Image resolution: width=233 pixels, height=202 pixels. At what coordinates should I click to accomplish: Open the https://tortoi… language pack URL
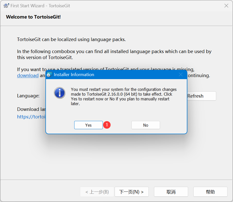click(31, 117)
